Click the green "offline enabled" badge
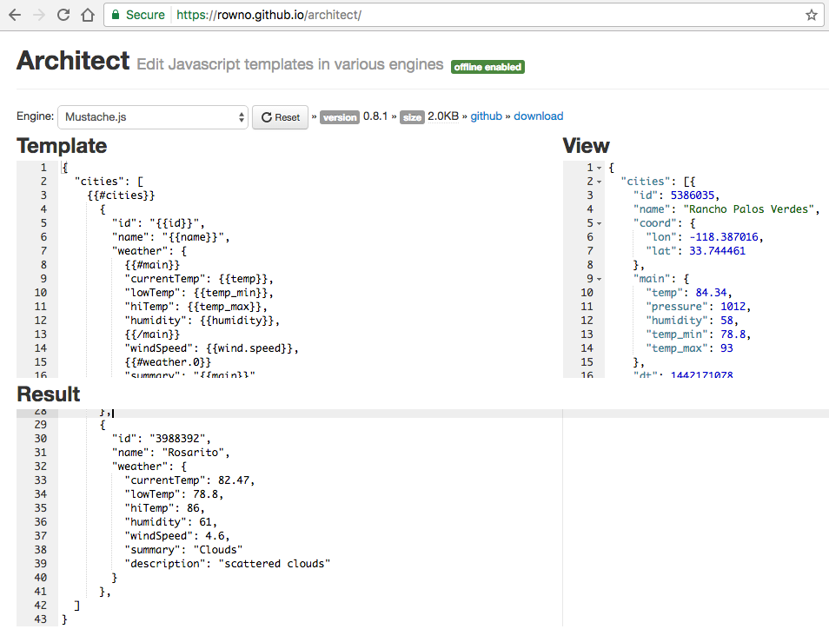This screenshot has width=829, height=629. click(487, 66)
